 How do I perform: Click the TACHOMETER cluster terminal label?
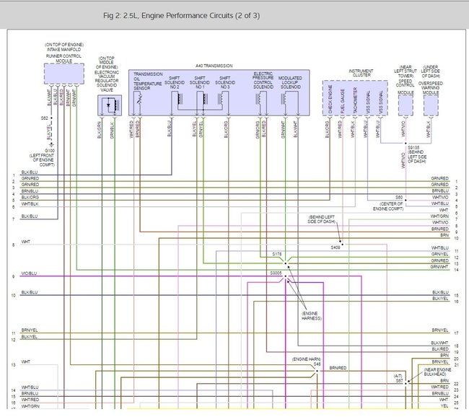pos(355,100)
